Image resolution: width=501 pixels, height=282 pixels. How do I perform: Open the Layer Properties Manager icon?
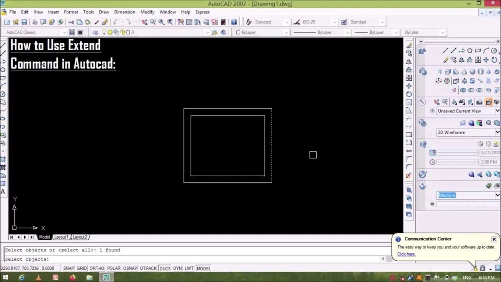[96, 32]
